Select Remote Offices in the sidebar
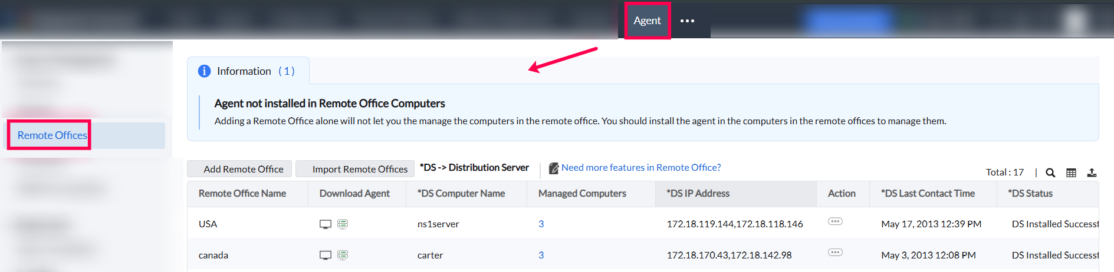Screen dimensions: 1114x272 (52, 135)
